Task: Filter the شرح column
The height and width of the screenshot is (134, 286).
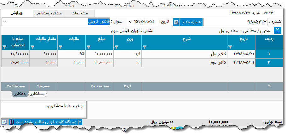Action: (x=145, y=47)
